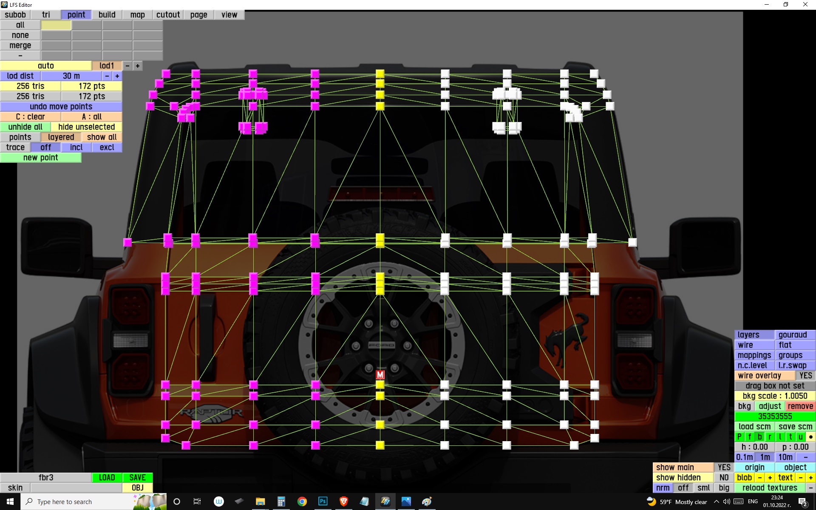Click the fbr3 file name field

[46, 478]
